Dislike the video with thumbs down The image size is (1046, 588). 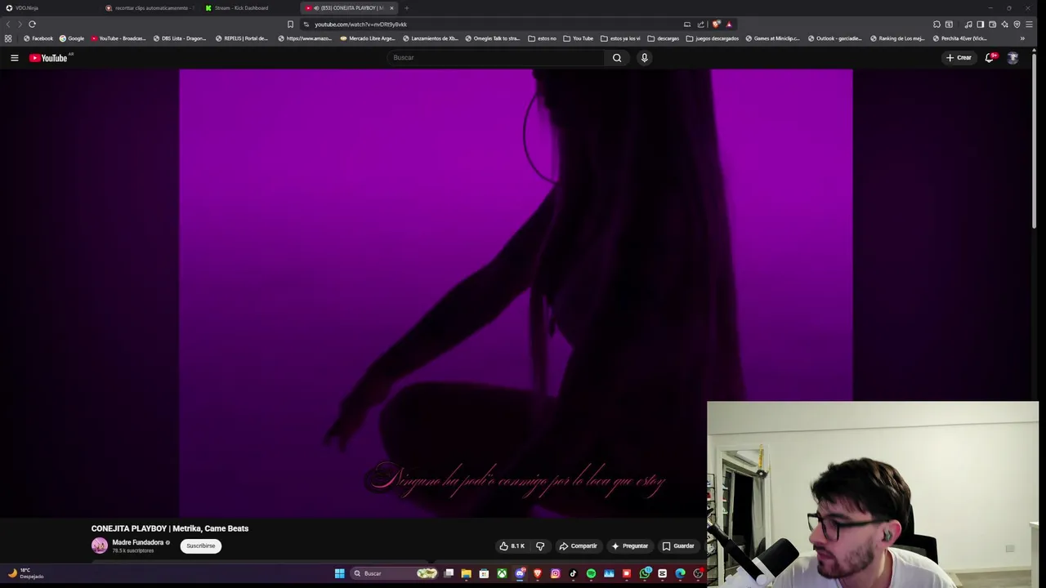(x=539, y=546)
